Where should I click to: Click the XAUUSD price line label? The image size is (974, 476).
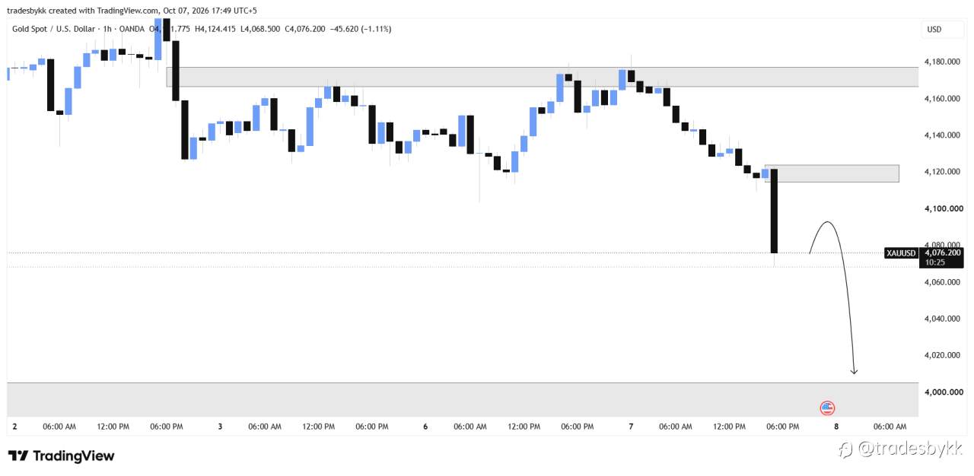tap(902, 253)
